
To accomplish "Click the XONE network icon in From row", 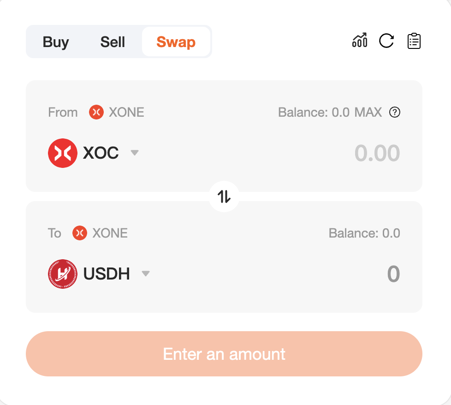I will click(x=96, y=112).
